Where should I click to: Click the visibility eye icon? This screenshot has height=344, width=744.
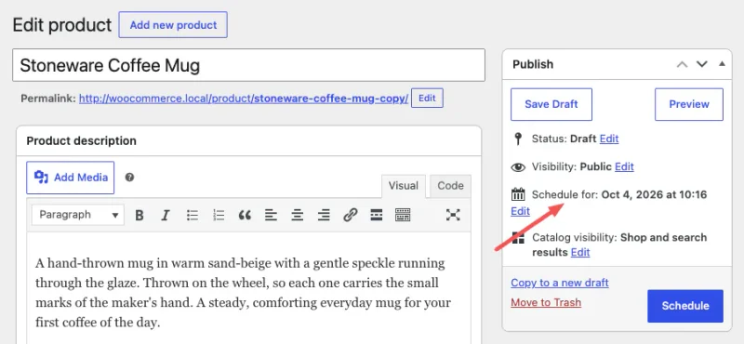point(518,167)
